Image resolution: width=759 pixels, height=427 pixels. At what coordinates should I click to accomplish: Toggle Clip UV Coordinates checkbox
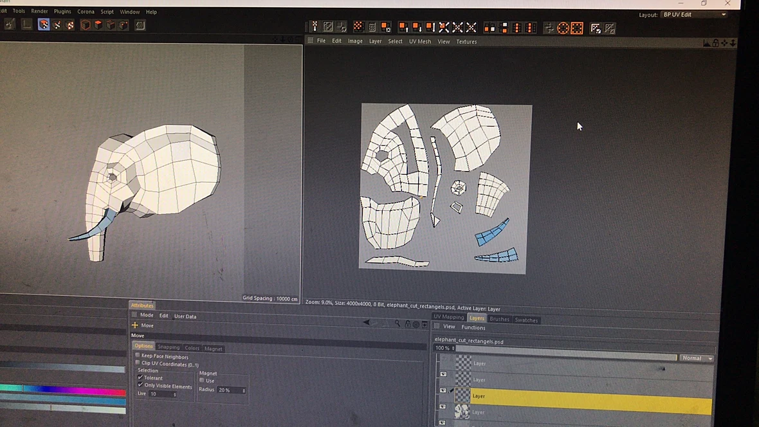138,363
